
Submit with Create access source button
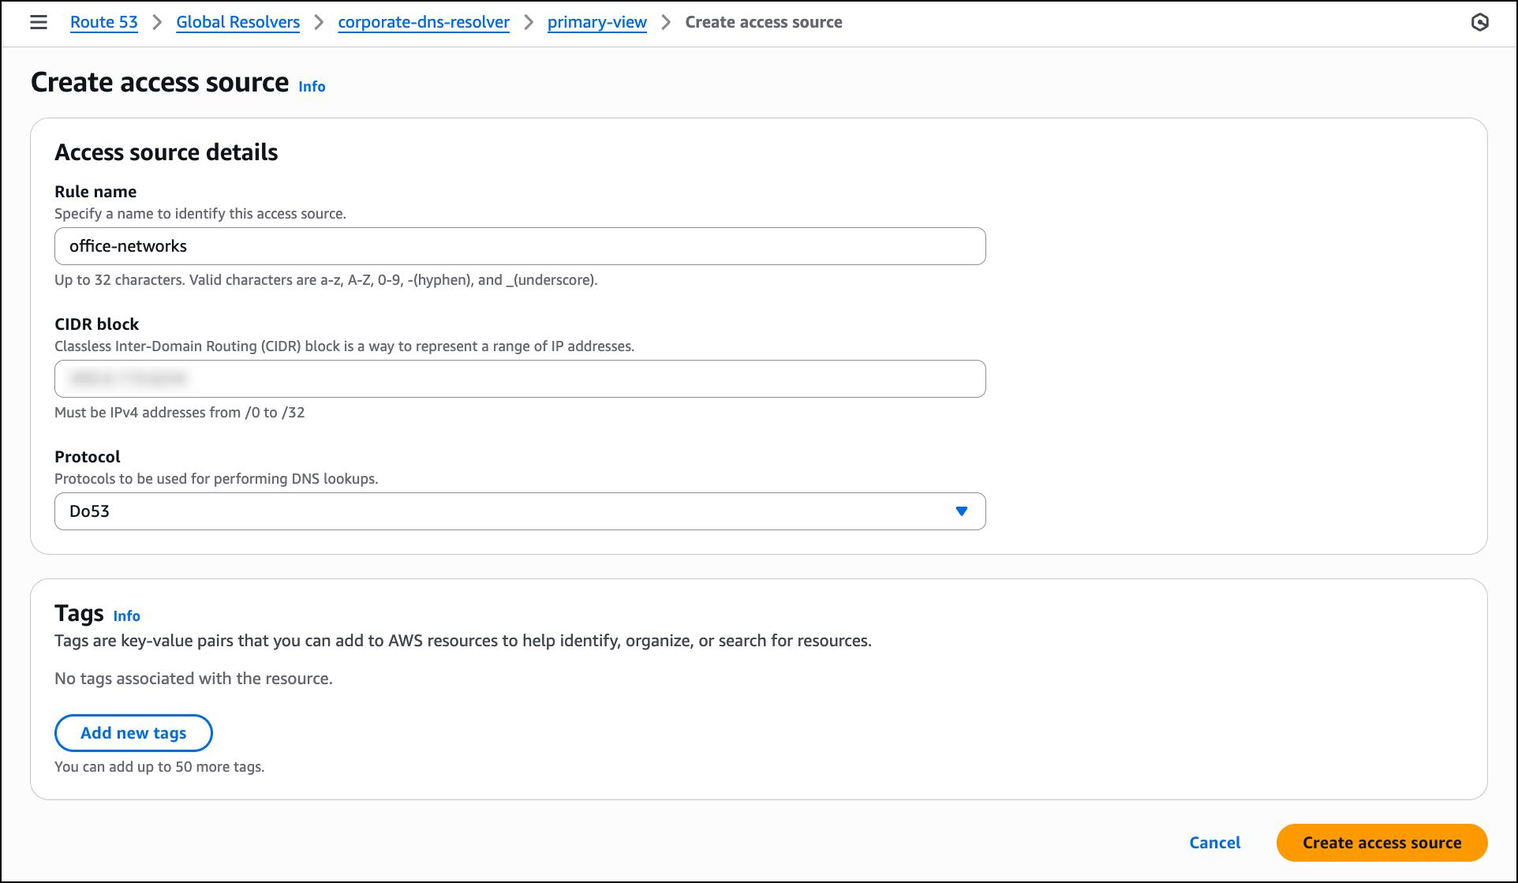click(x=1382, y=843)
